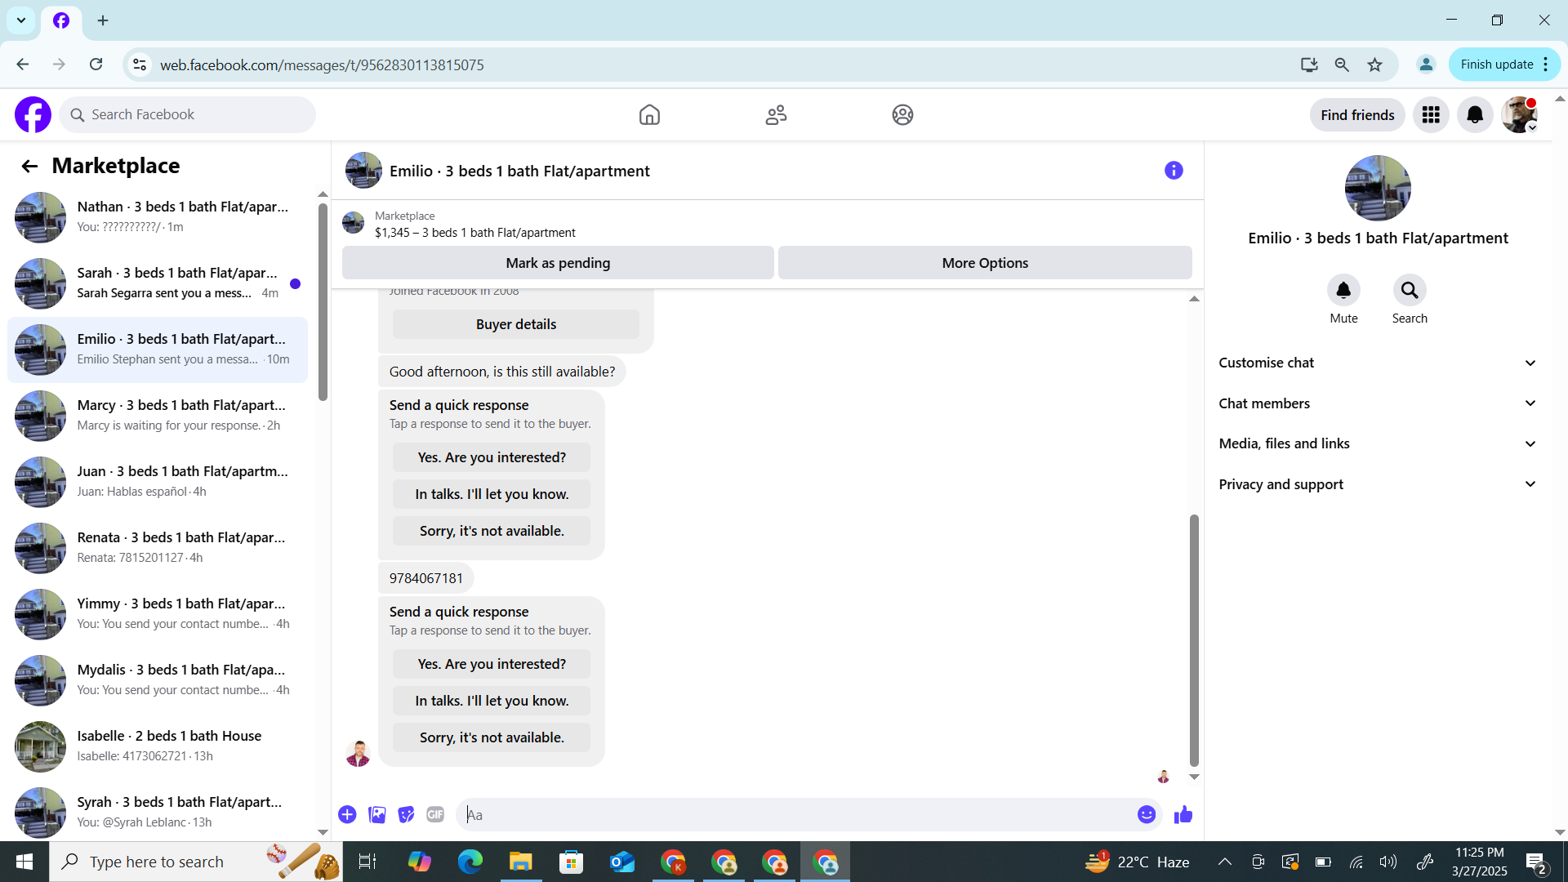Open Nathan's conversation
The image size is (1568, 882).
coord(158,217)
